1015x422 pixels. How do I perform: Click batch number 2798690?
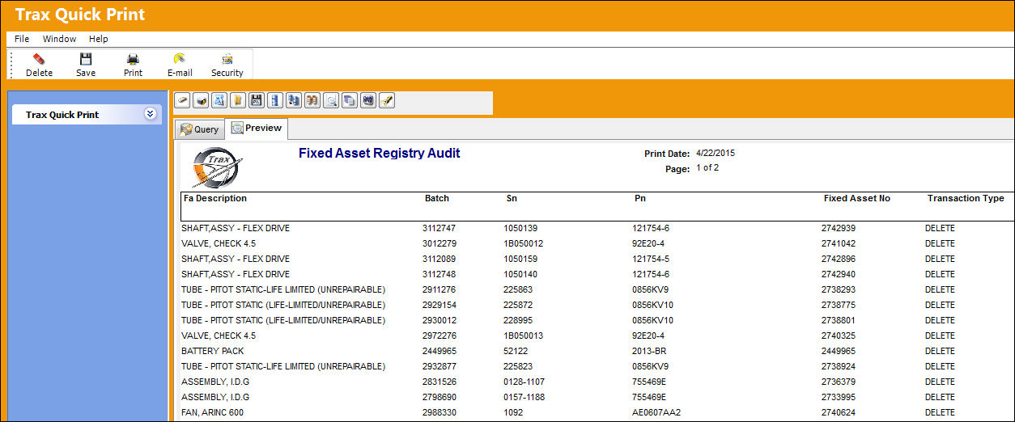click(440, 397)
